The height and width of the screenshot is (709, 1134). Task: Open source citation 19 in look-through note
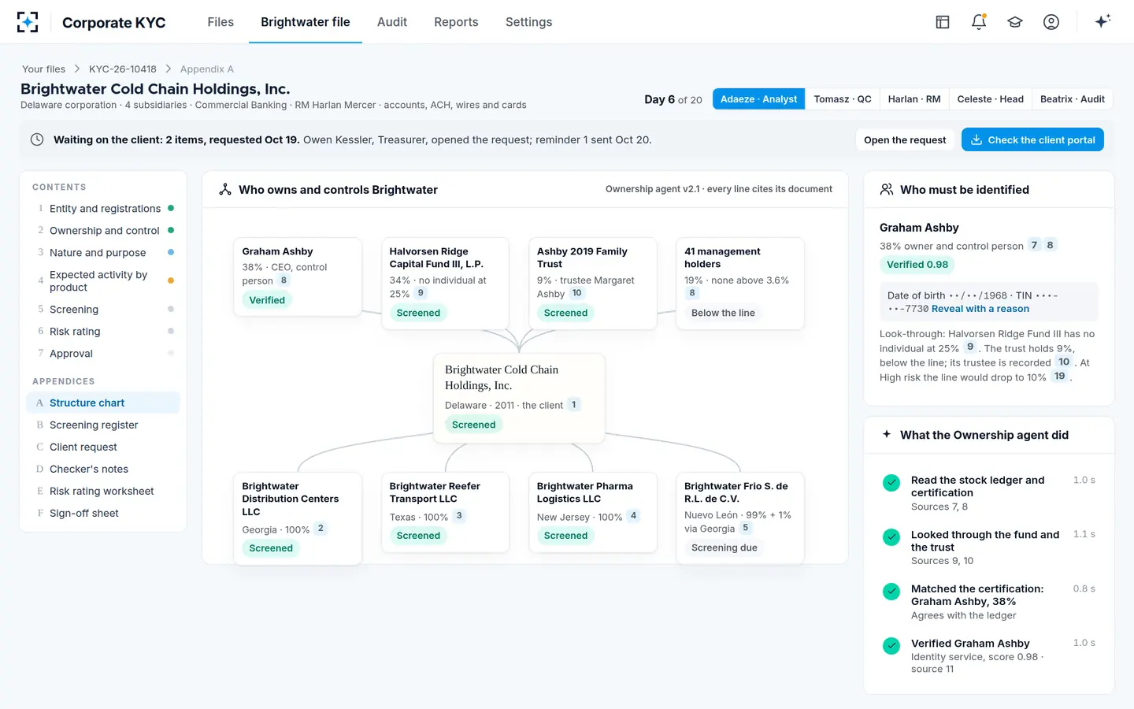1060,377
